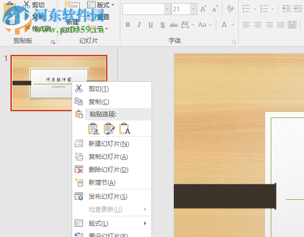Click main slide editing canvas

pos(239,145)
